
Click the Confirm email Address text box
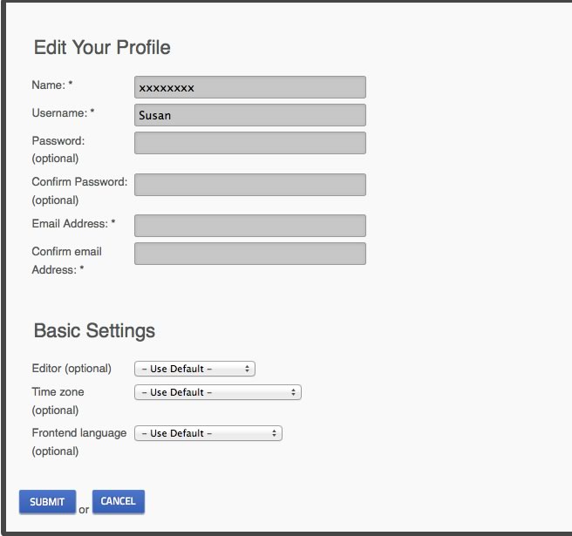[250, 254]
